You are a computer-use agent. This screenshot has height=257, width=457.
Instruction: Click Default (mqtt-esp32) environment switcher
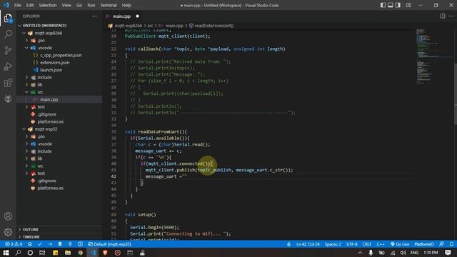(109, 244)
